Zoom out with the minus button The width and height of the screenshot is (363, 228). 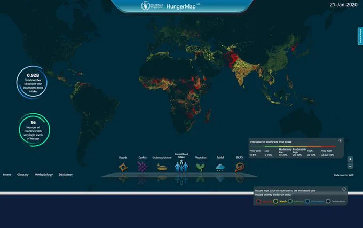coord(350,166)
